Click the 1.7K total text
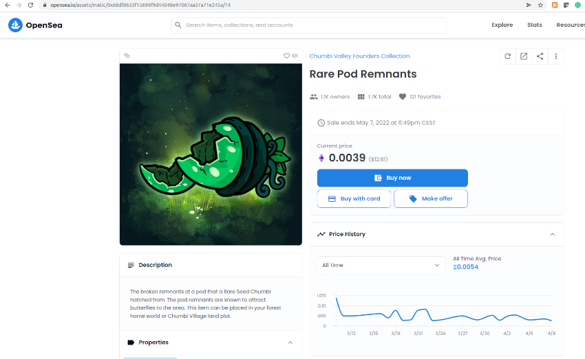This screenshot has height=359, width=585. 379,97
